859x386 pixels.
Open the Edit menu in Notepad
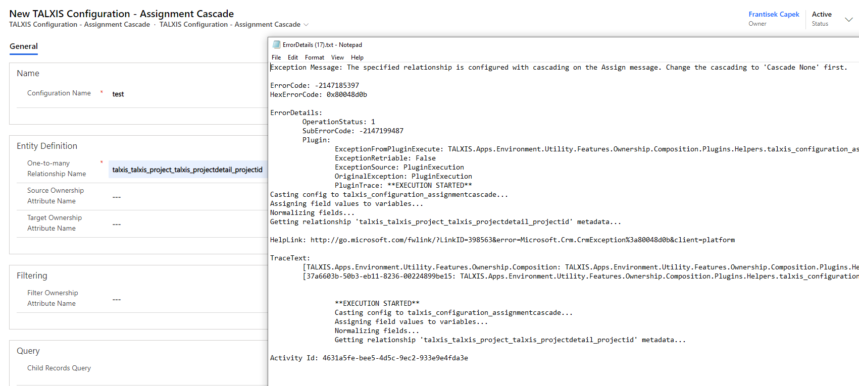click(293, 58)
